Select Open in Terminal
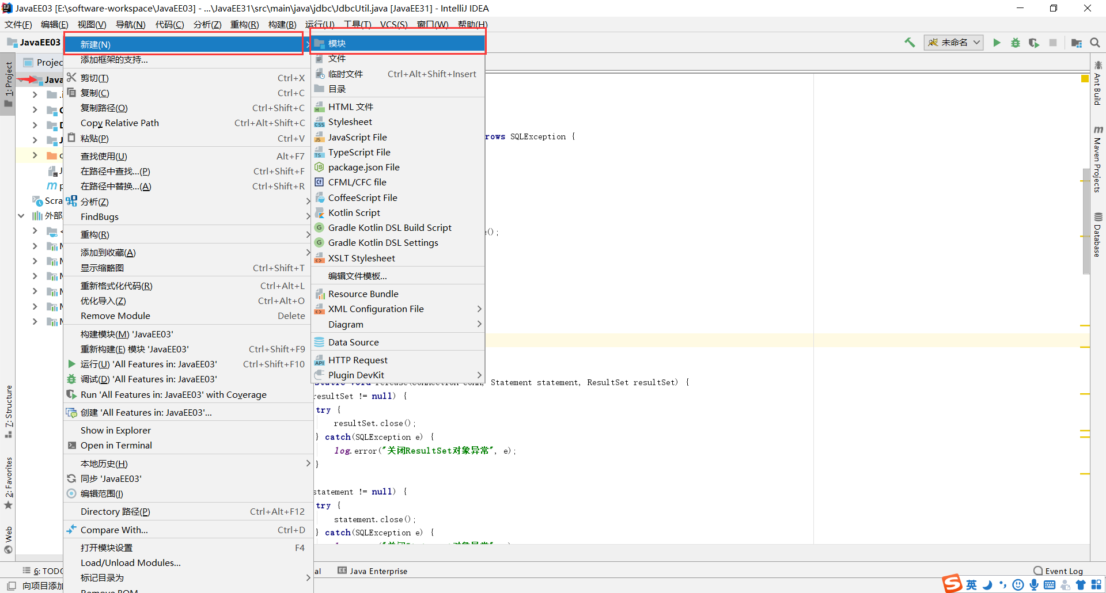Viewport: 1106px width, 593px height. 188,445
